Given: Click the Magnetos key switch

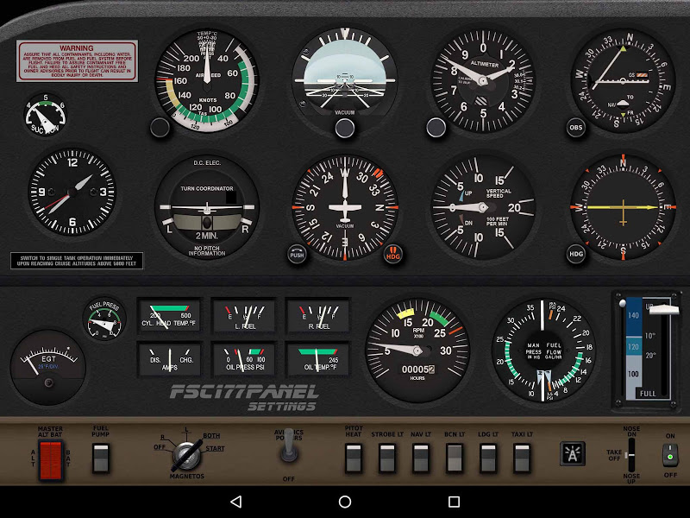Looking at the screenshot, I should point(185,453).
